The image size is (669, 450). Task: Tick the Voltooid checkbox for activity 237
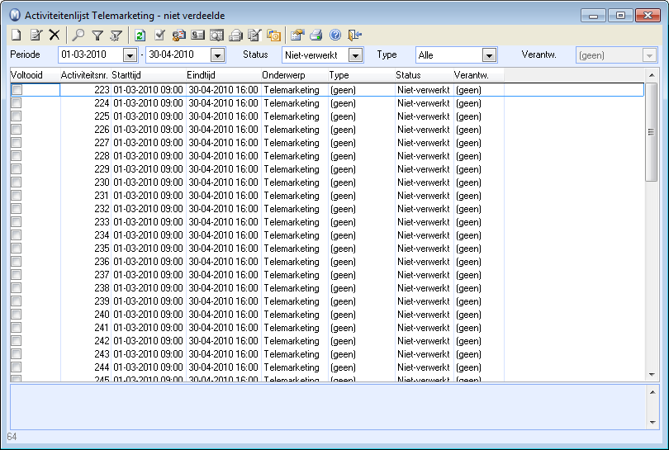tap(17, 275)
